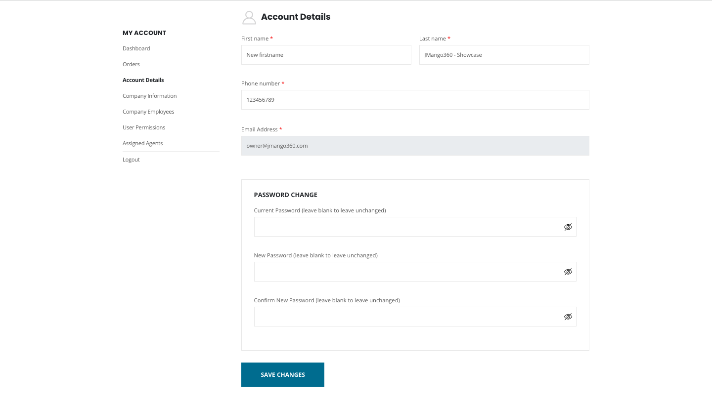Focus the Current Password input
Screen dimensions: 712x406
click(405, 227)
